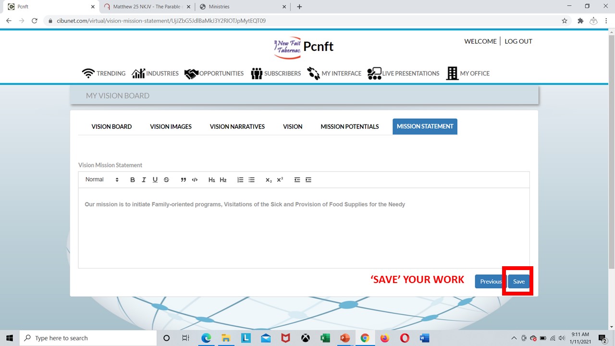Insert a code block
The width and height of the screenshot is (615, 346).
(195, 180)
